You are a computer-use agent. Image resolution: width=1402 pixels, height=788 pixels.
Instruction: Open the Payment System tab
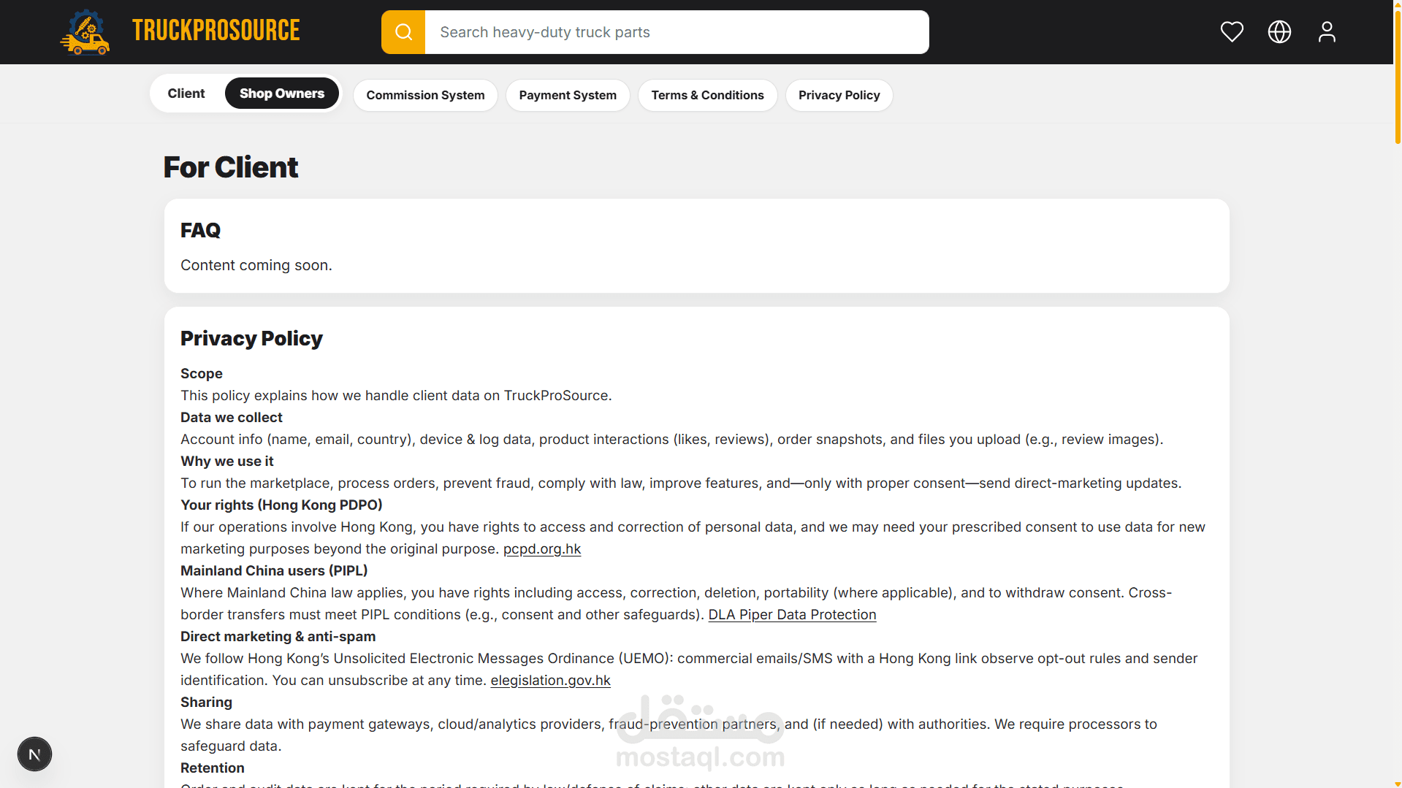(568, 95)
